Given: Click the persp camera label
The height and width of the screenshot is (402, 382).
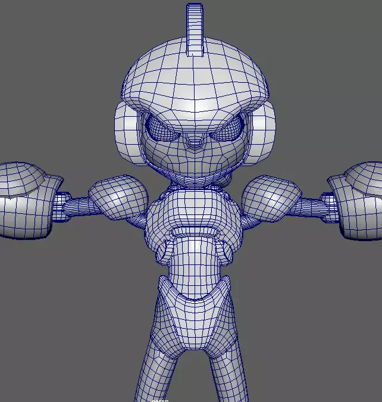Looking at the screenshot, I should [x=160, y=400].
